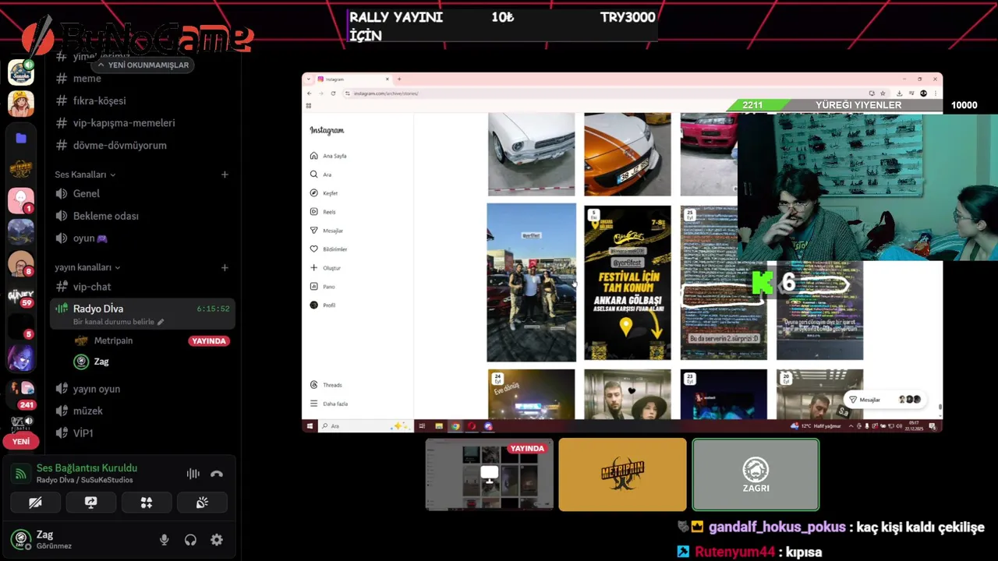
Task: Open the festival location story thumbnail
Action: click(628, 283)
